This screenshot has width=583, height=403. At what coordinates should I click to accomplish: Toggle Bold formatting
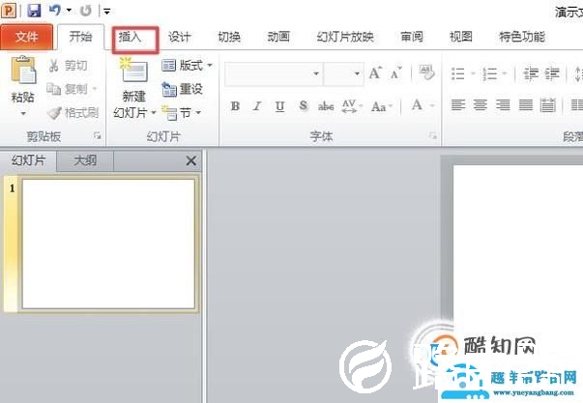click(x=235, y=106)
